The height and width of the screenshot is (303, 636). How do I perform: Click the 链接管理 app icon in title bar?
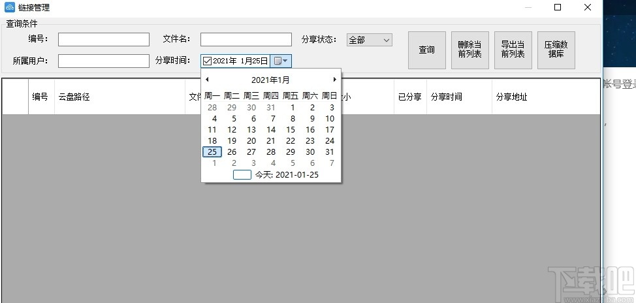point(9,7)
